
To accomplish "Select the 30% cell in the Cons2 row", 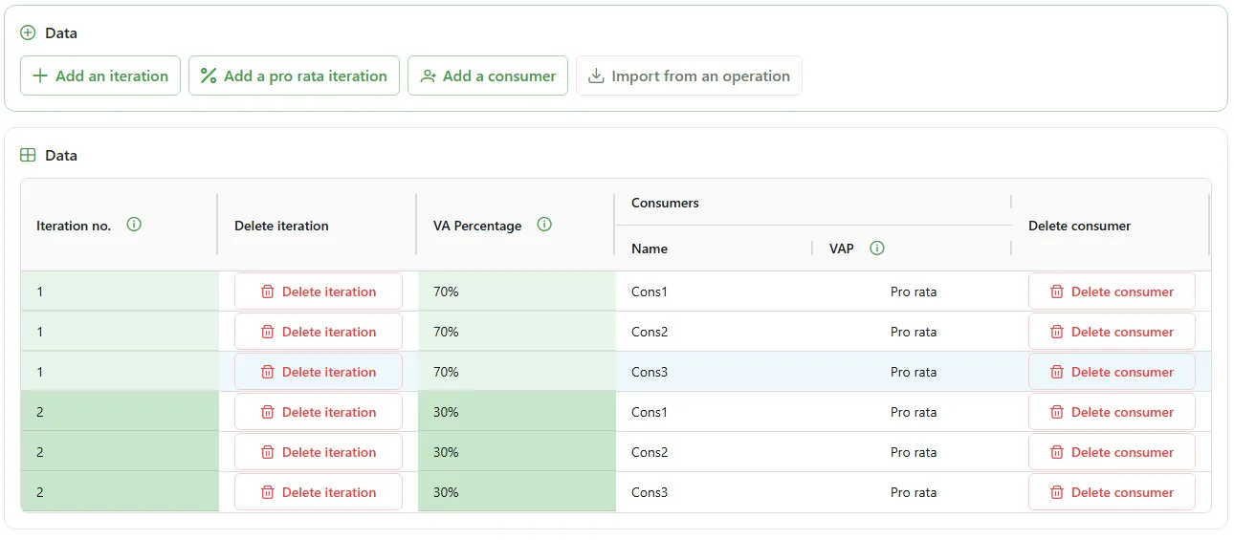I will [x=517, y=452].
